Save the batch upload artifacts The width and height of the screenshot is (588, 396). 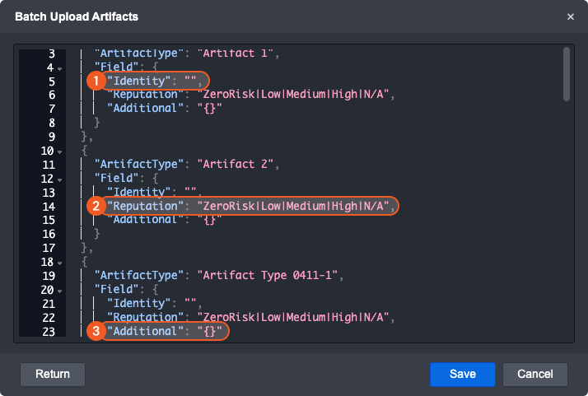[462, 374]
